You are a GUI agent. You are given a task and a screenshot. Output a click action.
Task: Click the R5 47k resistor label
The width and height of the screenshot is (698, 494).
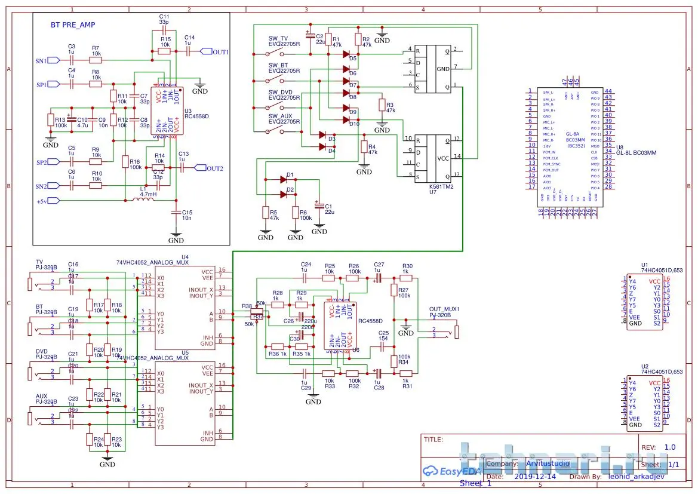pyautogui.click(x=274, y=215)
